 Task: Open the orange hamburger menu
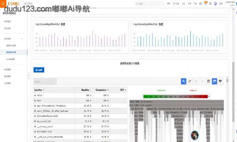point(3,4)
